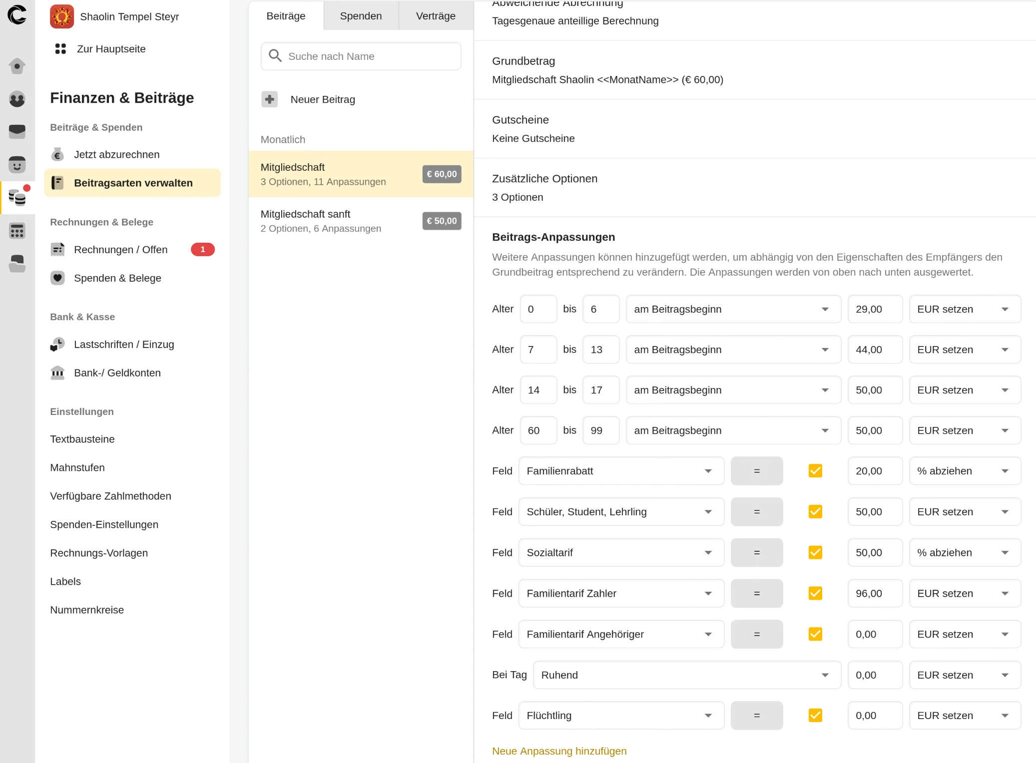Click the Zur Hauptseite grid icon
The height and width of the screenshot is (763, 1036).
pos(60,49)
